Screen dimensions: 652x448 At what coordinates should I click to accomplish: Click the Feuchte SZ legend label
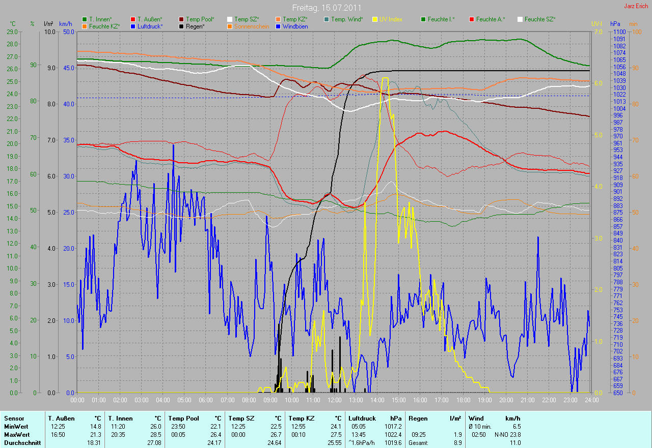coord(540,19)
